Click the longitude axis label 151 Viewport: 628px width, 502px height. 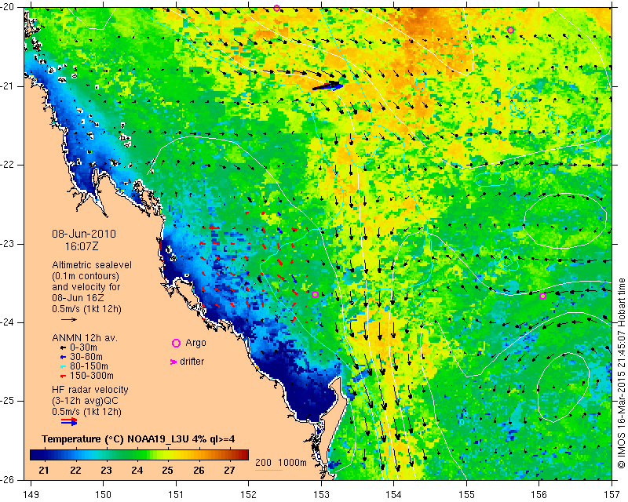(x=176, y=495)
